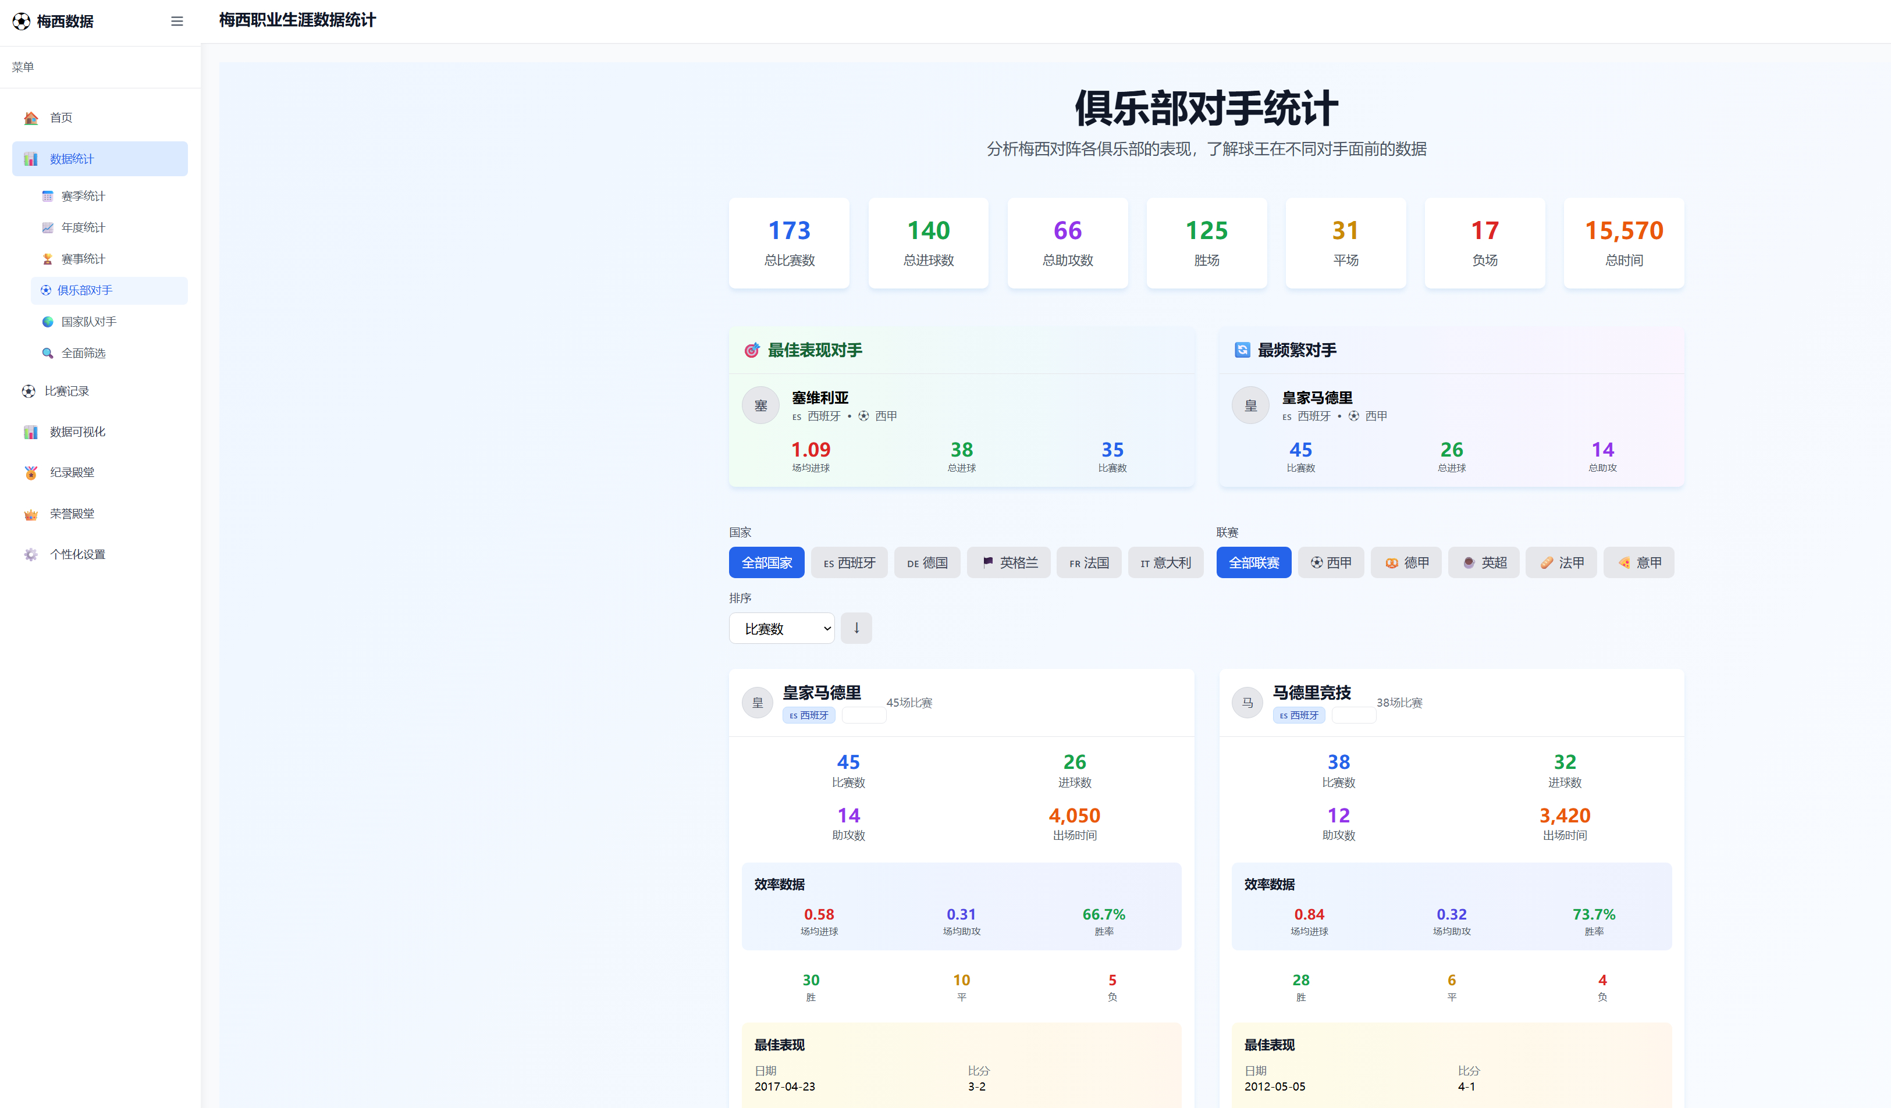Image resolution: width=1891 pixels, height=1108 pixels.
Task: Click the 66.7% 胜率 value
Action: pos(1103,914)
